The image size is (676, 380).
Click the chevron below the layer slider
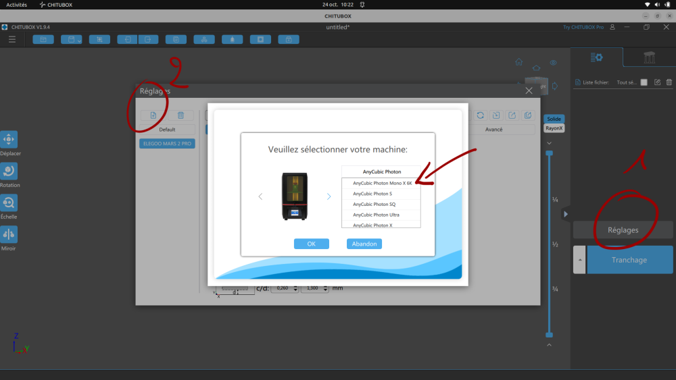[549, 345]
